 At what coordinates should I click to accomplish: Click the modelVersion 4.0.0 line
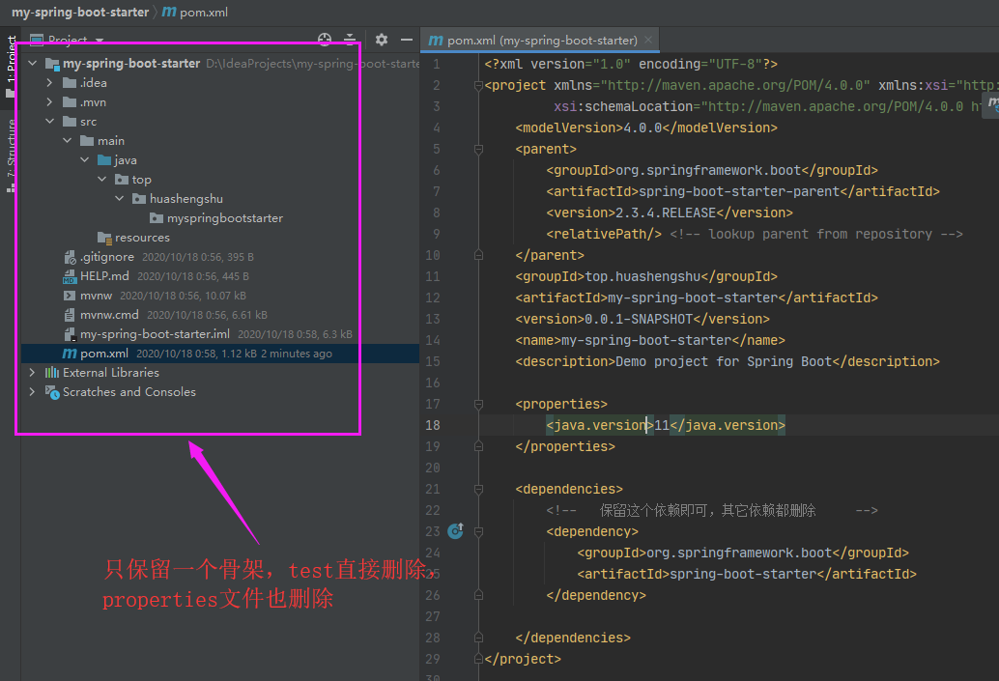coord(646,128)
